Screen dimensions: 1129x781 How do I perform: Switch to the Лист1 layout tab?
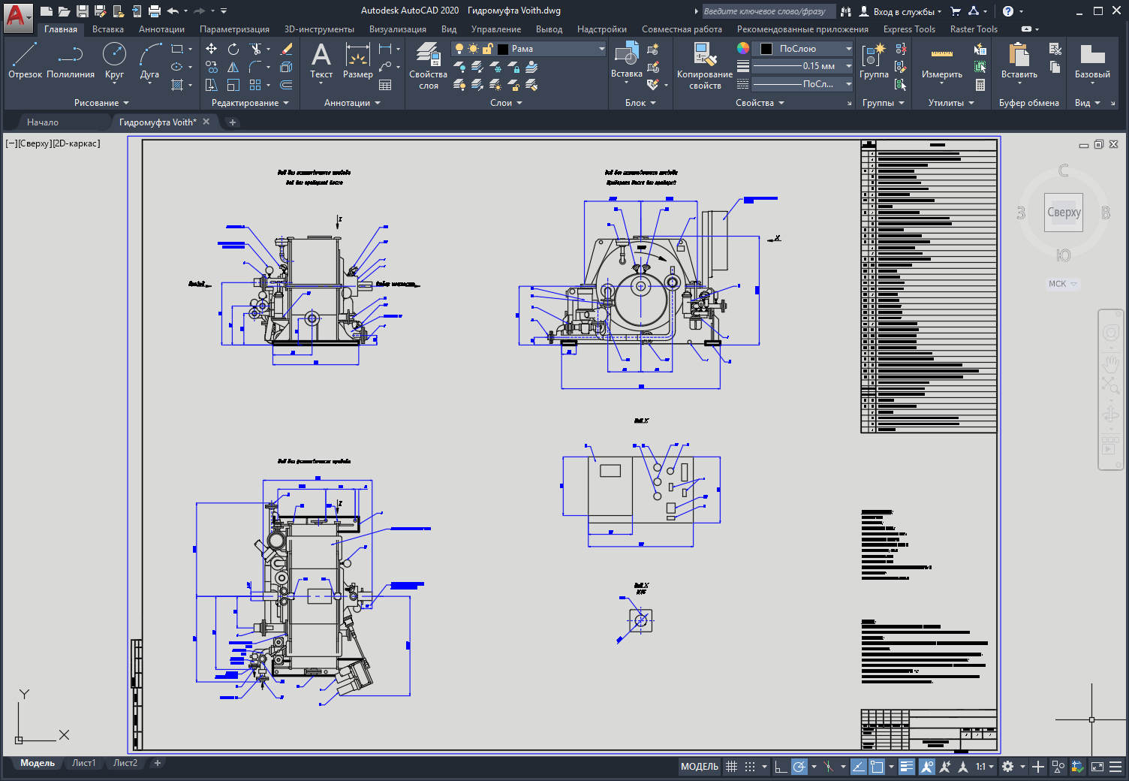(83, 763)
